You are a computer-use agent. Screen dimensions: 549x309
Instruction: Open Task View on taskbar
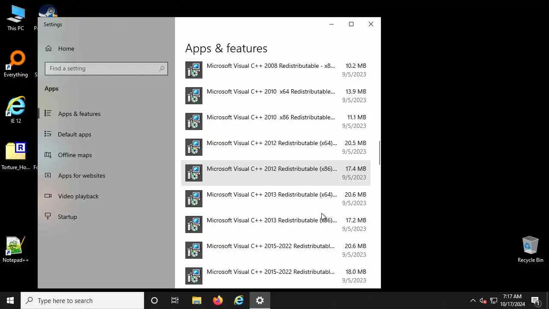pyautogui.click(x=175, y=300)
